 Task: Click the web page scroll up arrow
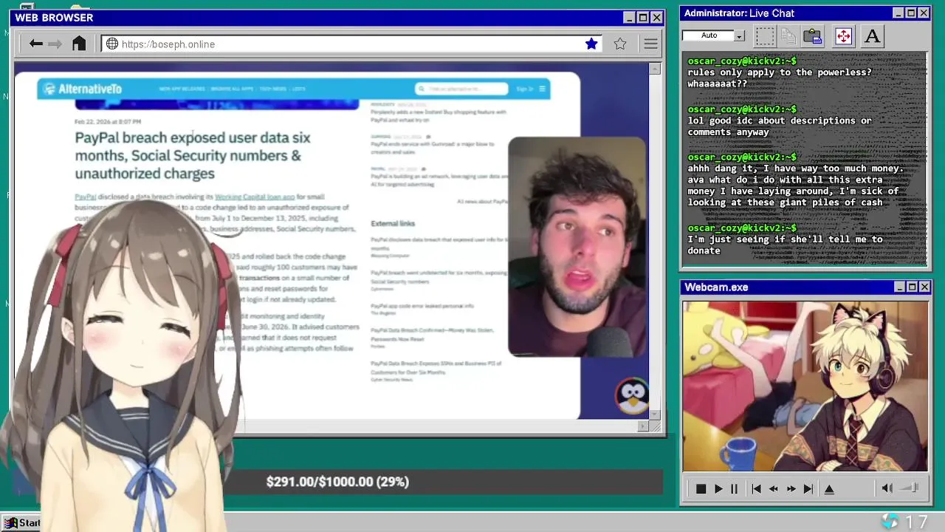[655, 69]
